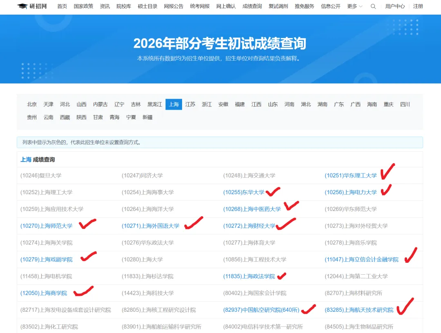Open 复试调剂 navigation item
This screenshot has height=333, width=441.
278,6
